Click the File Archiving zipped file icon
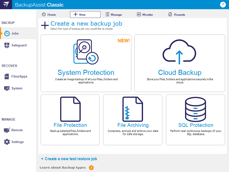Screen dimensions: 229x172 (133, 109)
